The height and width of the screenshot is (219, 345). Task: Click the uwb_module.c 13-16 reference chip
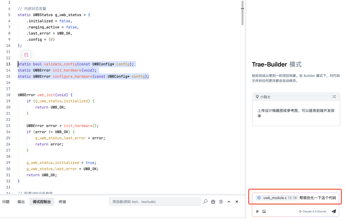pos(277,198)
